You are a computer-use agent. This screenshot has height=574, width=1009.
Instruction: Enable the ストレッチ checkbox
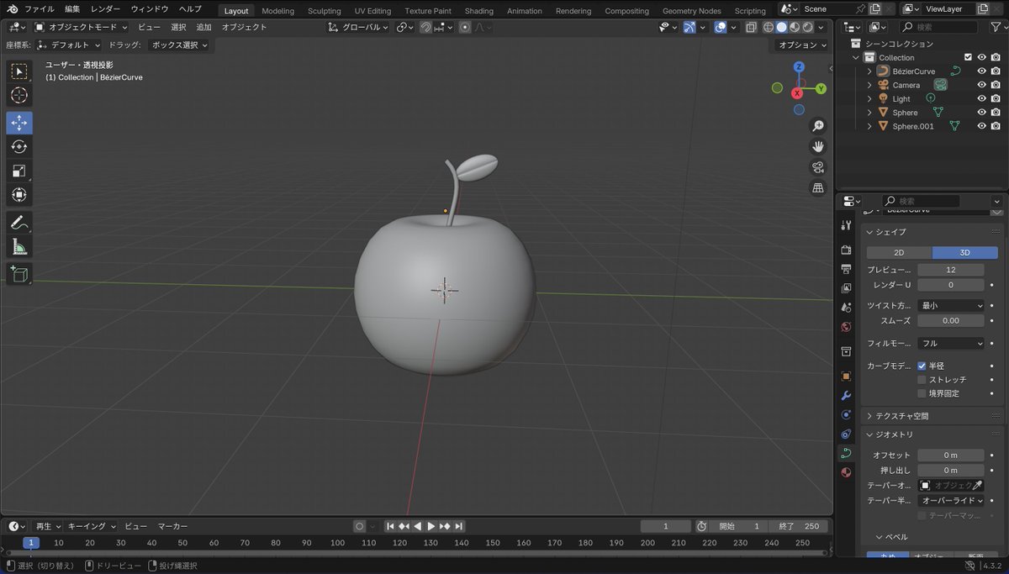tap(922, 380)
